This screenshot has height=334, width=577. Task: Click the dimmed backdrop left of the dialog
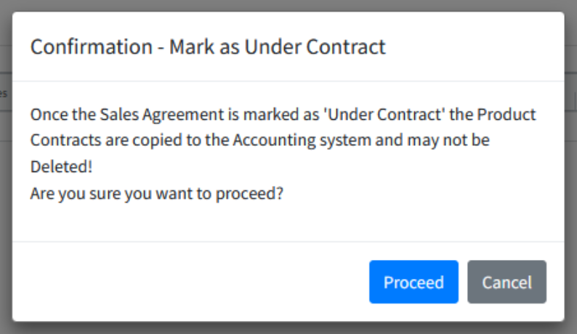6,218
